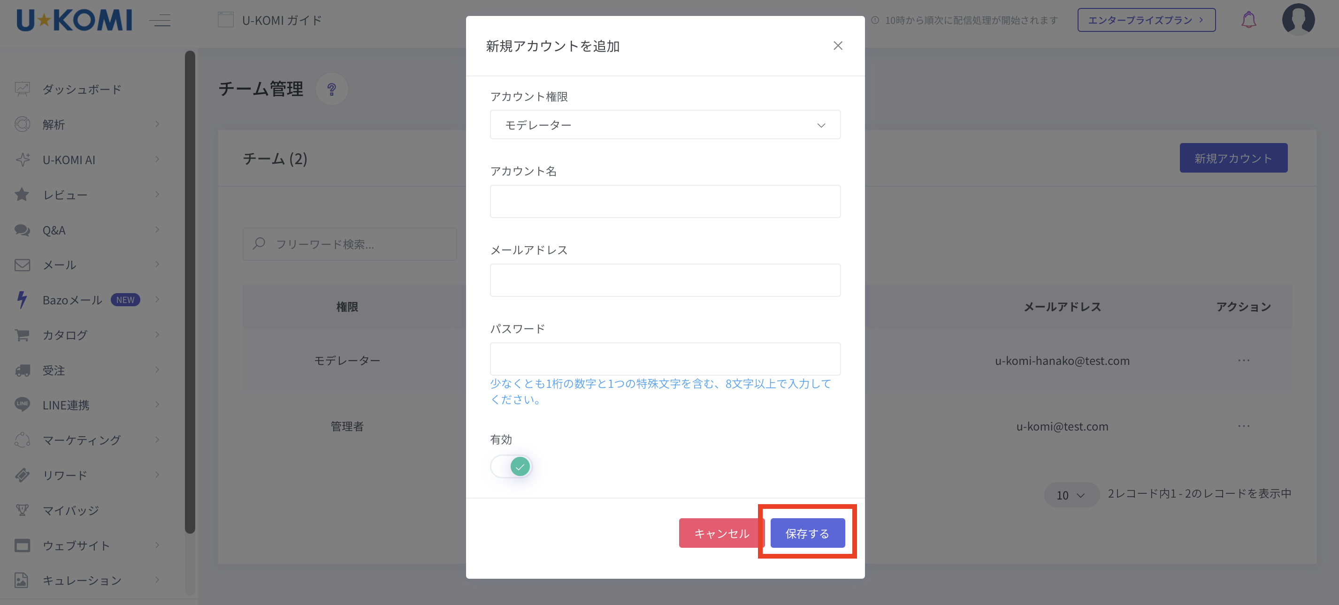Click the U-KOMI AI sparkle icon
The image size is (1339, 605).
coord(23,159)
